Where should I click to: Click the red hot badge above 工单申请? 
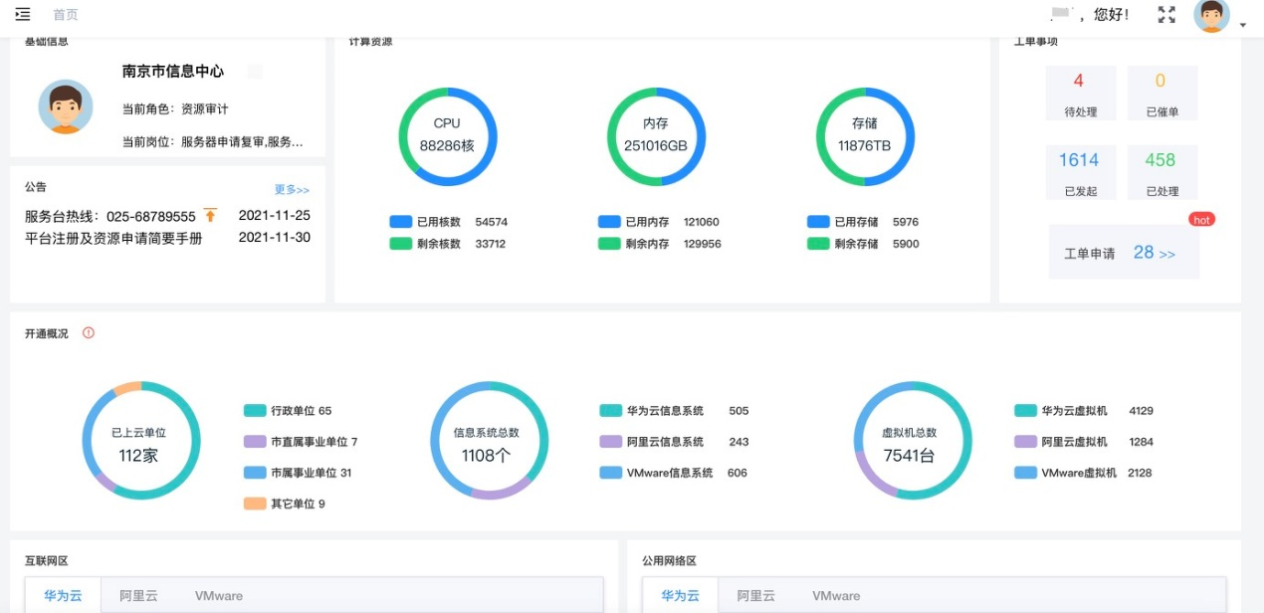(x=1201, y=220)
